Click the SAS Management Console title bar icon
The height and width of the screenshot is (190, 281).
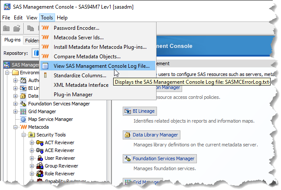(7, 7)
